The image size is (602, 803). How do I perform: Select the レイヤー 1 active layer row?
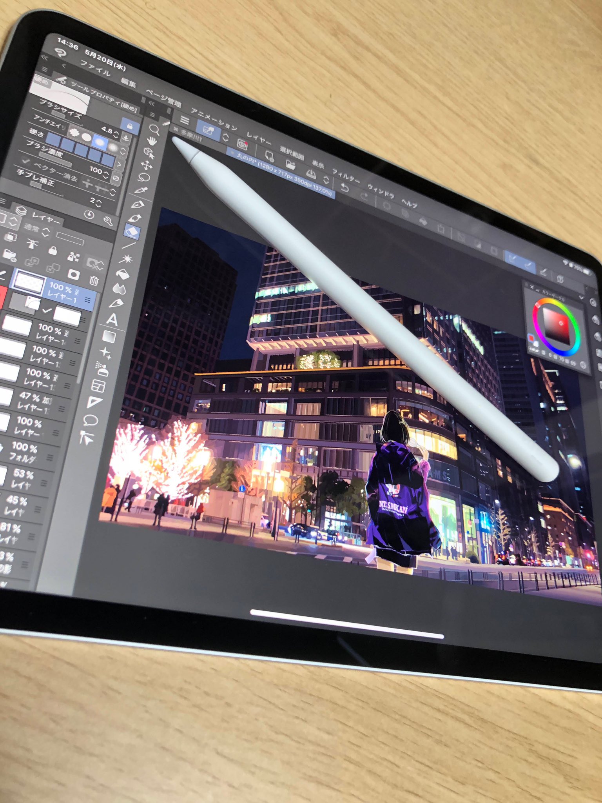coord(54,289)
